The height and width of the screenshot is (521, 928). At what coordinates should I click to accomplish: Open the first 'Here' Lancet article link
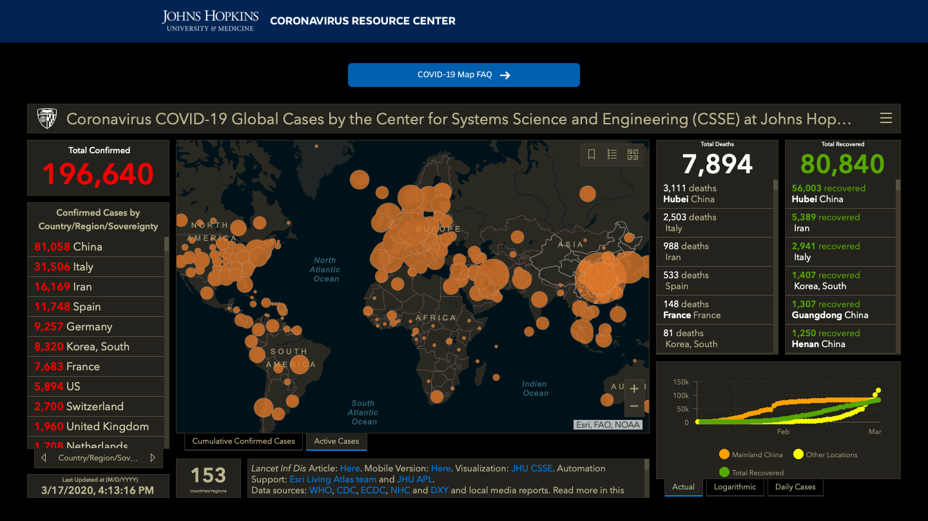tap(350, 468)
